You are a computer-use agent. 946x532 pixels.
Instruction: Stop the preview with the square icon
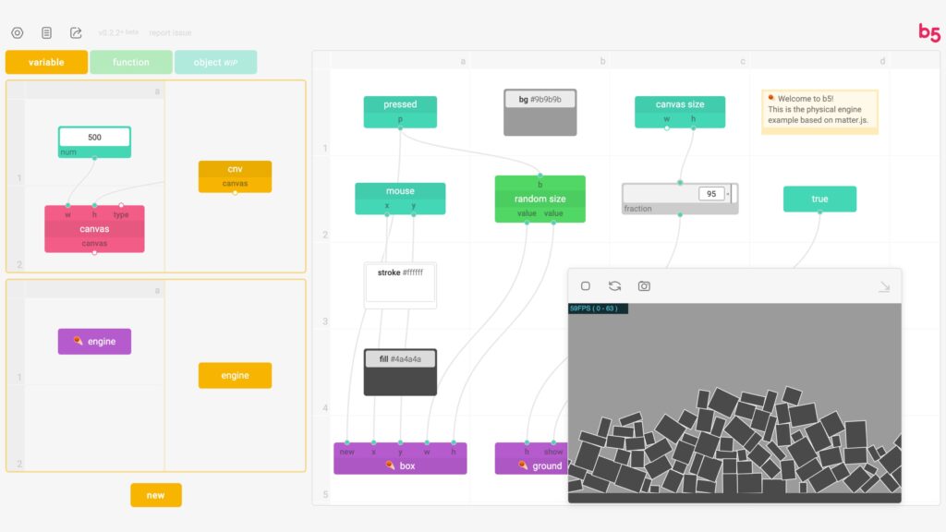pyautogui.click(x=586, y=286)
